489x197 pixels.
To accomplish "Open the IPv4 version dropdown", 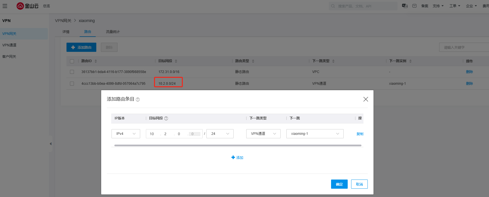I will 126,134.
